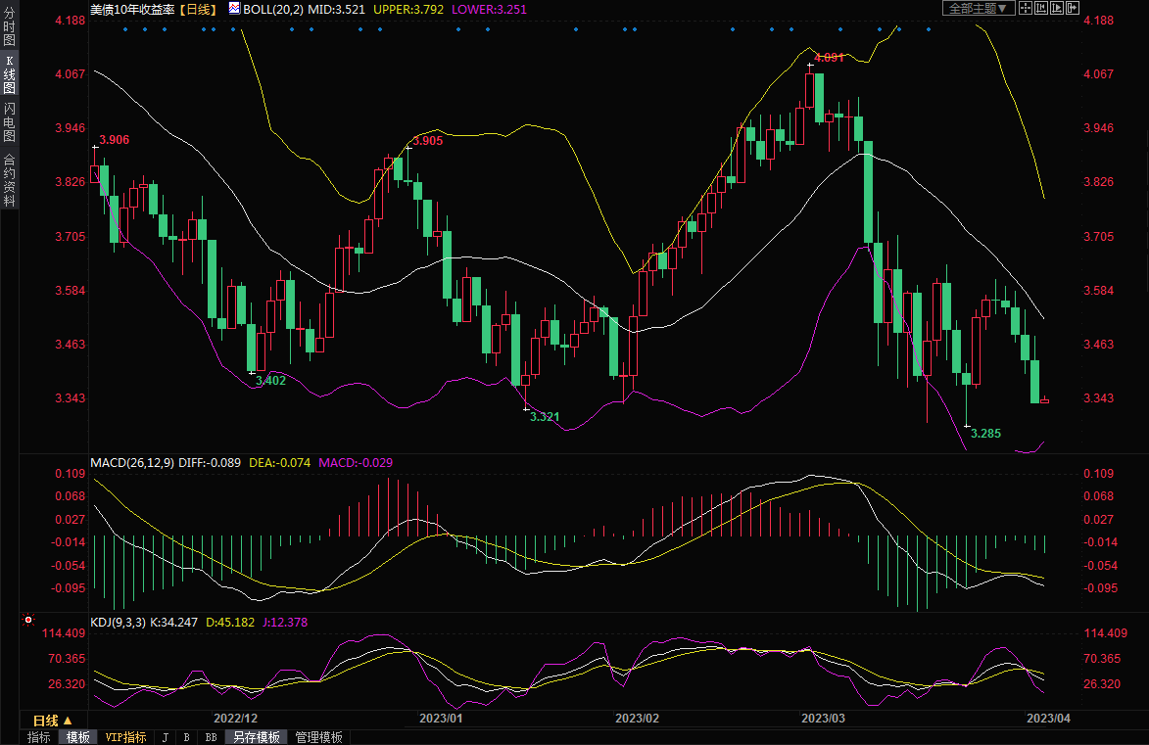Open the MACD(26,12,9) indicator settings label
This screenshot has height=745, width=1149.
pyautogui.click(x=132, y=462)
